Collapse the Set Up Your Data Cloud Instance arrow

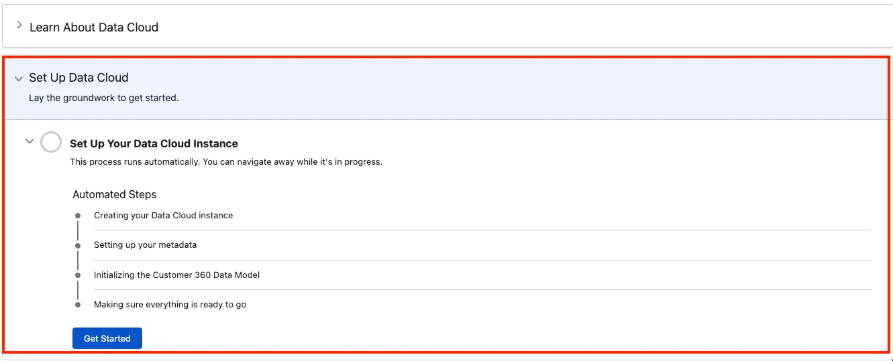(x=29, y=141)
